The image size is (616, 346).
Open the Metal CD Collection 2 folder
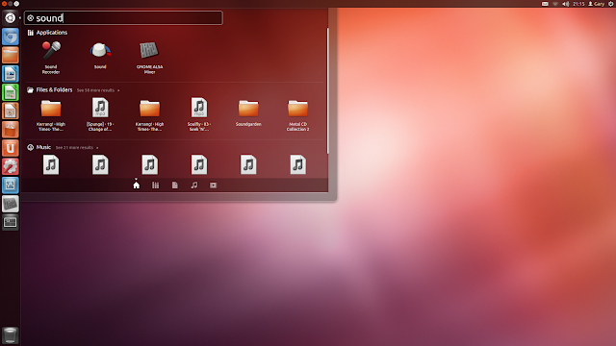pos(297,115)
